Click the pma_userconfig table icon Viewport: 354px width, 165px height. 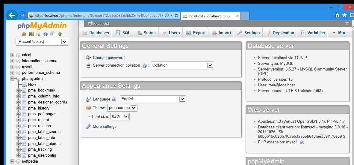click(25, 155)
